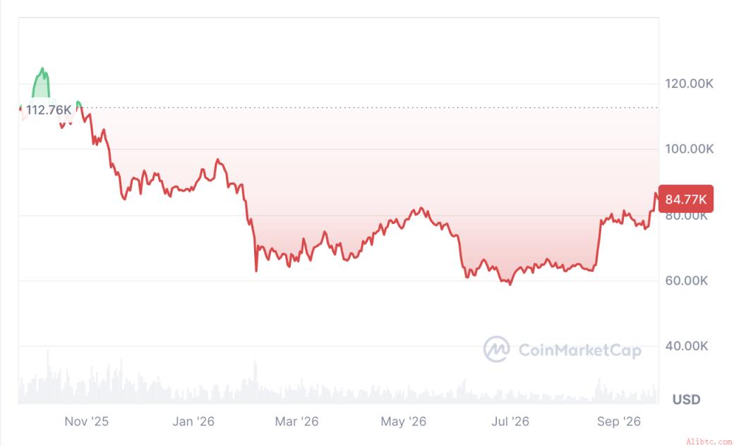Click the 112.76K opening price label

49,110
